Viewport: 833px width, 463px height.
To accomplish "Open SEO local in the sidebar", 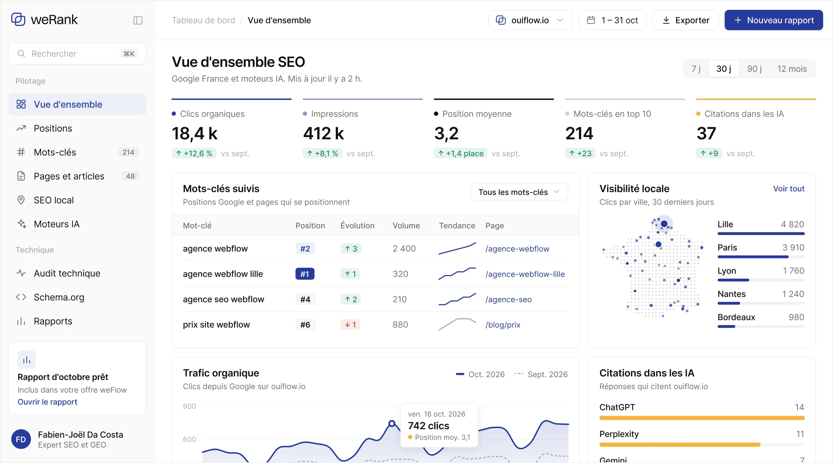I will (77, 200).
